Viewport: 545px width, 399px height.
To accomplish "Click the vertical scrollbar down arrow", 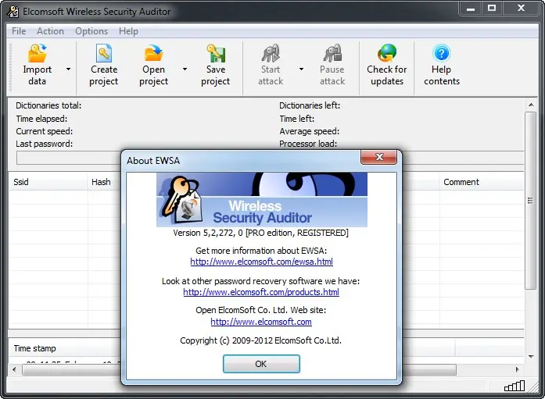I will coord(531,356).
